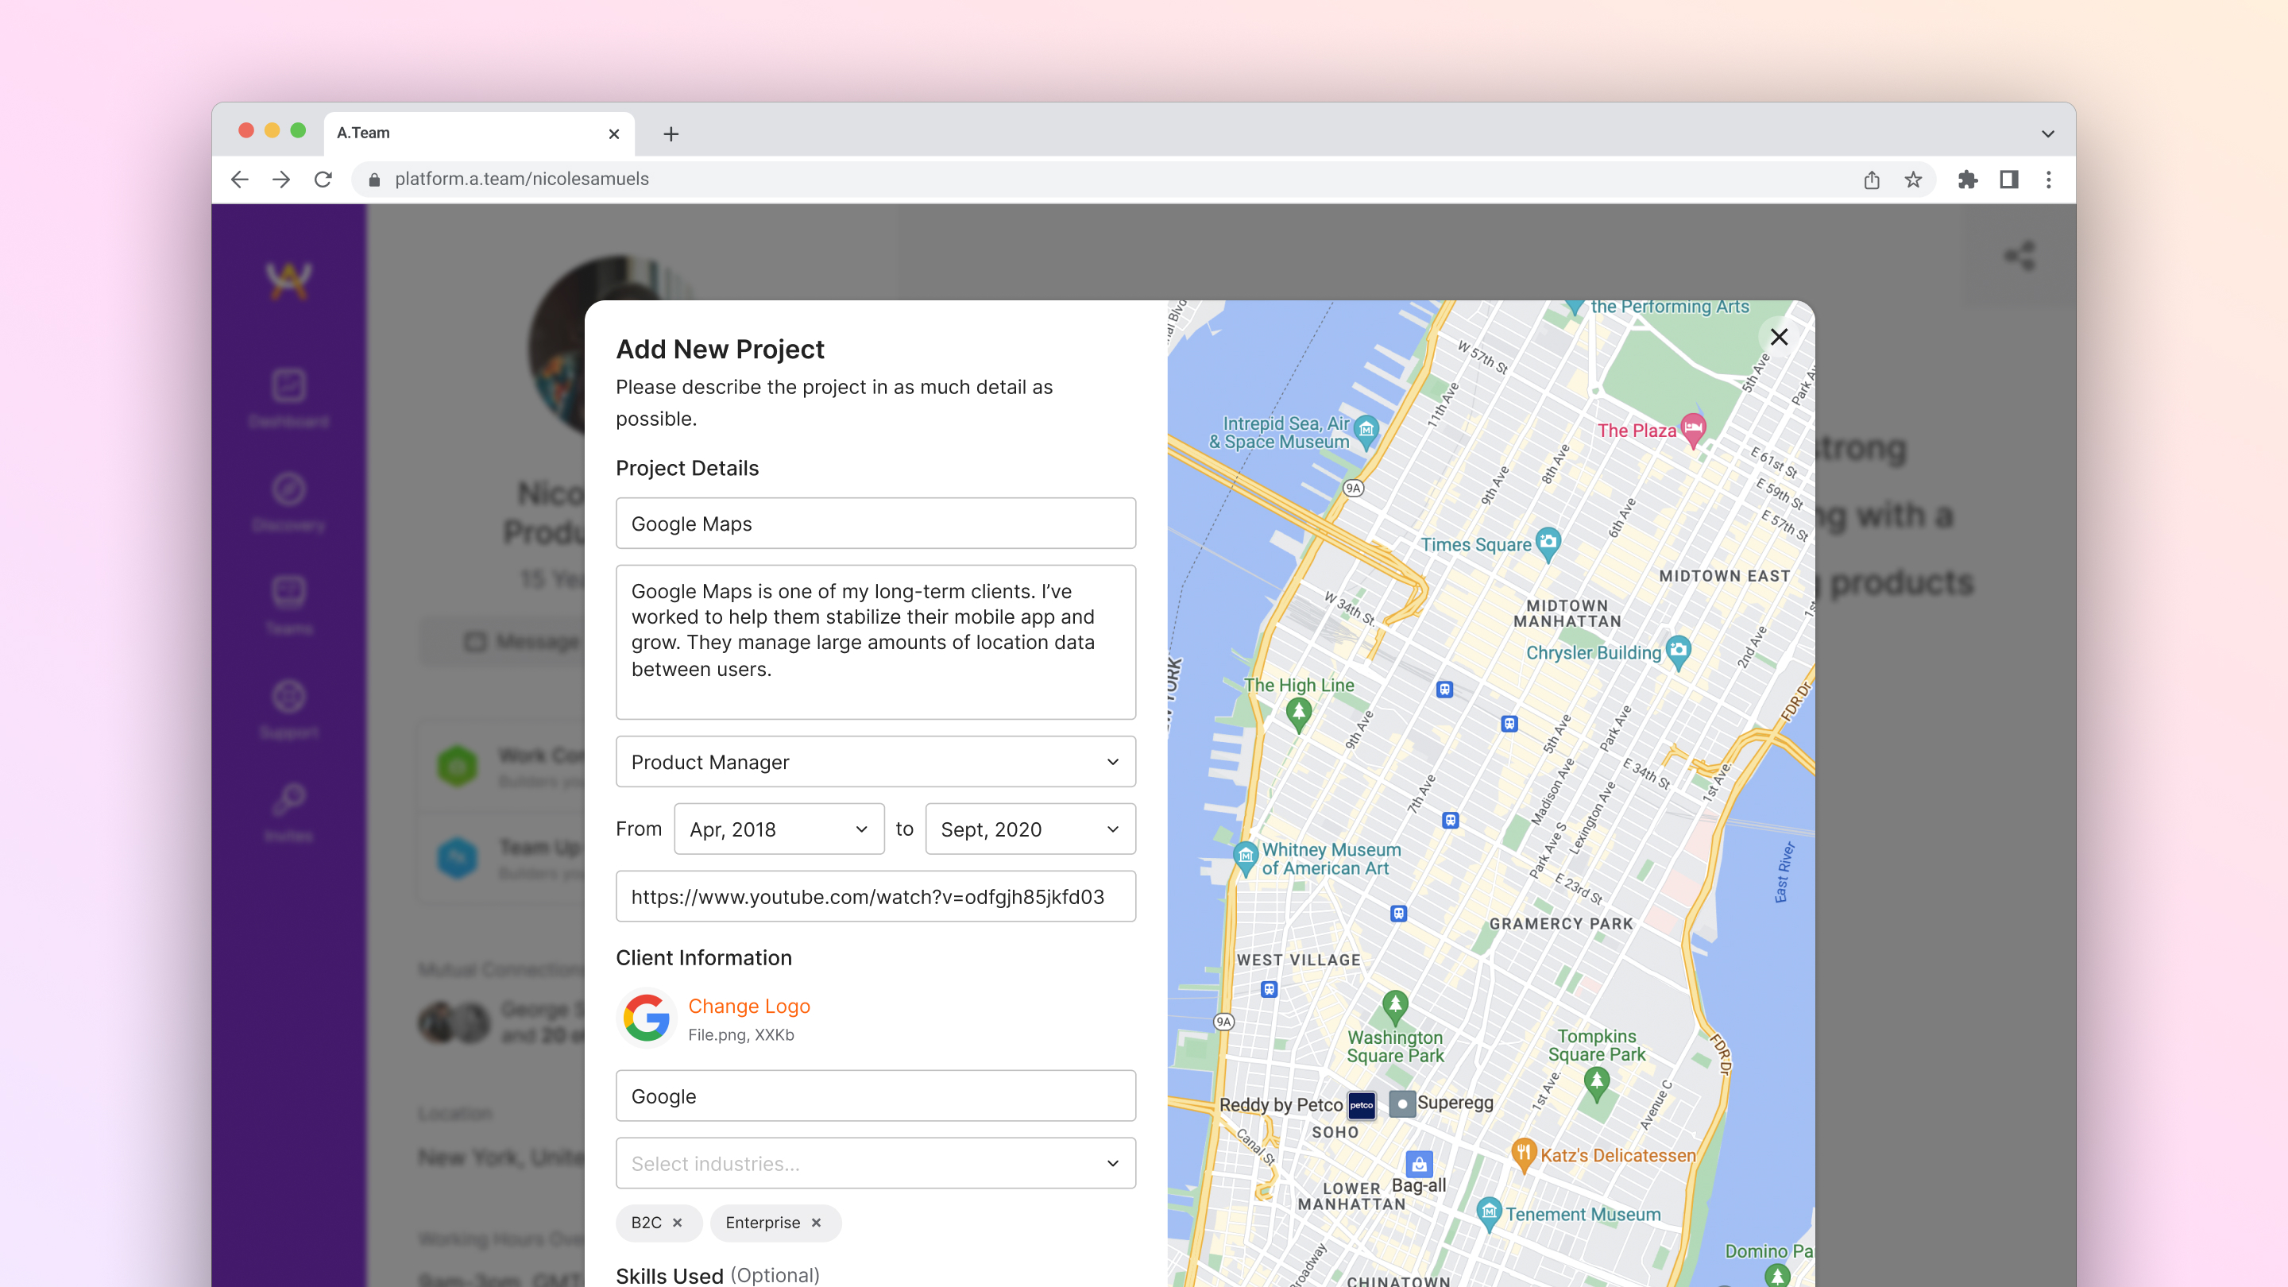View site info lock icon
Image resolution: width=2288 pixels, height=1287 pixels.
pos(374,180)
